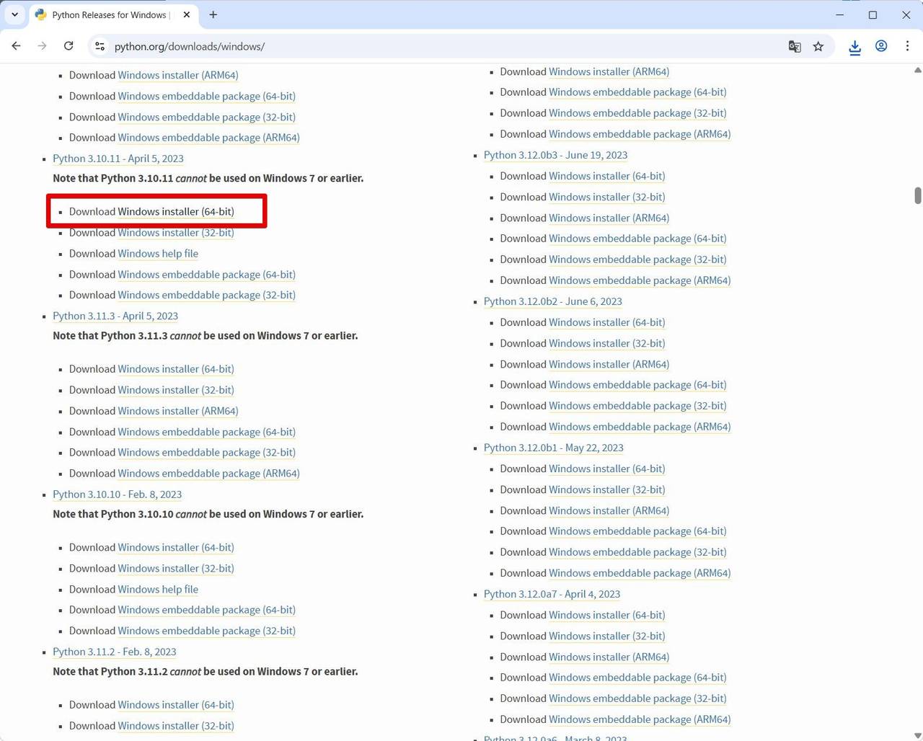This screenshot has height=741, width=923.
Task: Close the Python Releases for Windows tab
Action: coord(187,14)
